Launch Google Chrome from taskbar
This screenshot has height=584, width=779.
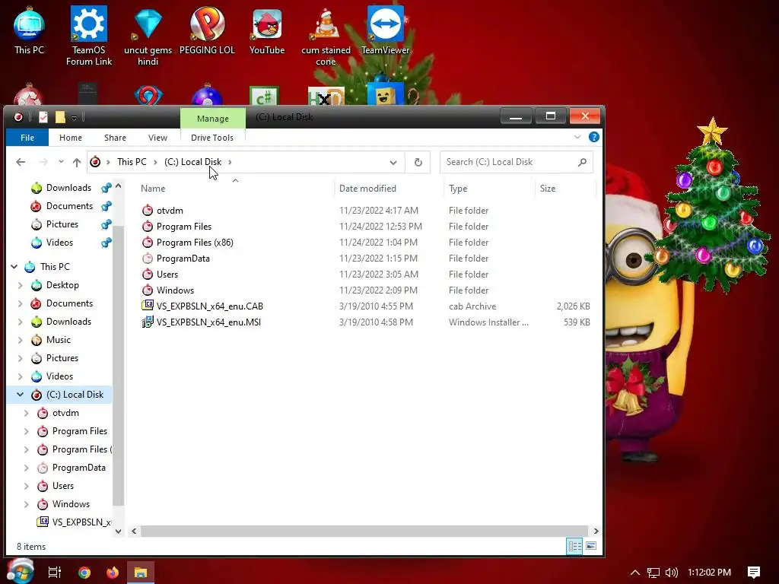[84, 573]
